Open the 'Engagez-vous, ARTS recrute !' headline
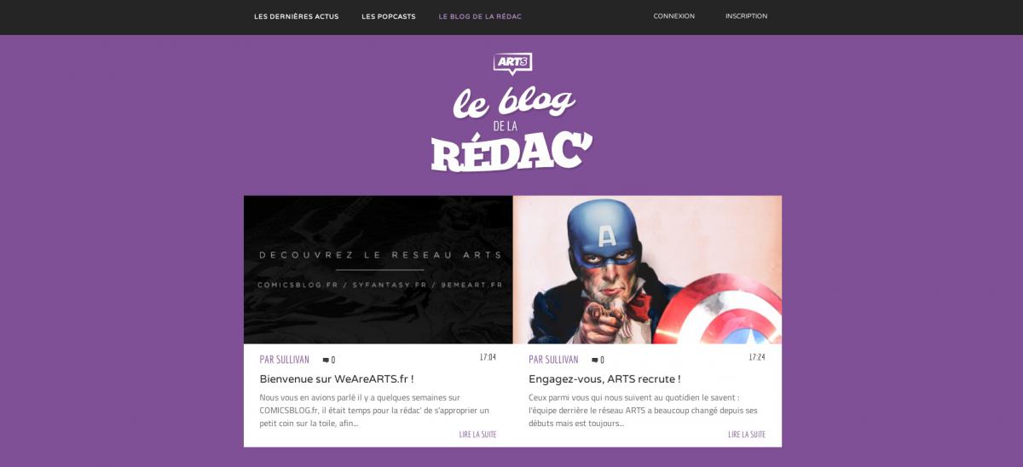 pyautogui.click(x=604, y=379)
